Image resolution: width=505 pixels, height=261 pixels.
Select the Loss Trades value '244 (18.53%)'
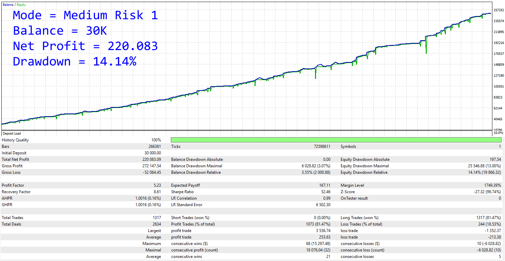tap(489, 224)
